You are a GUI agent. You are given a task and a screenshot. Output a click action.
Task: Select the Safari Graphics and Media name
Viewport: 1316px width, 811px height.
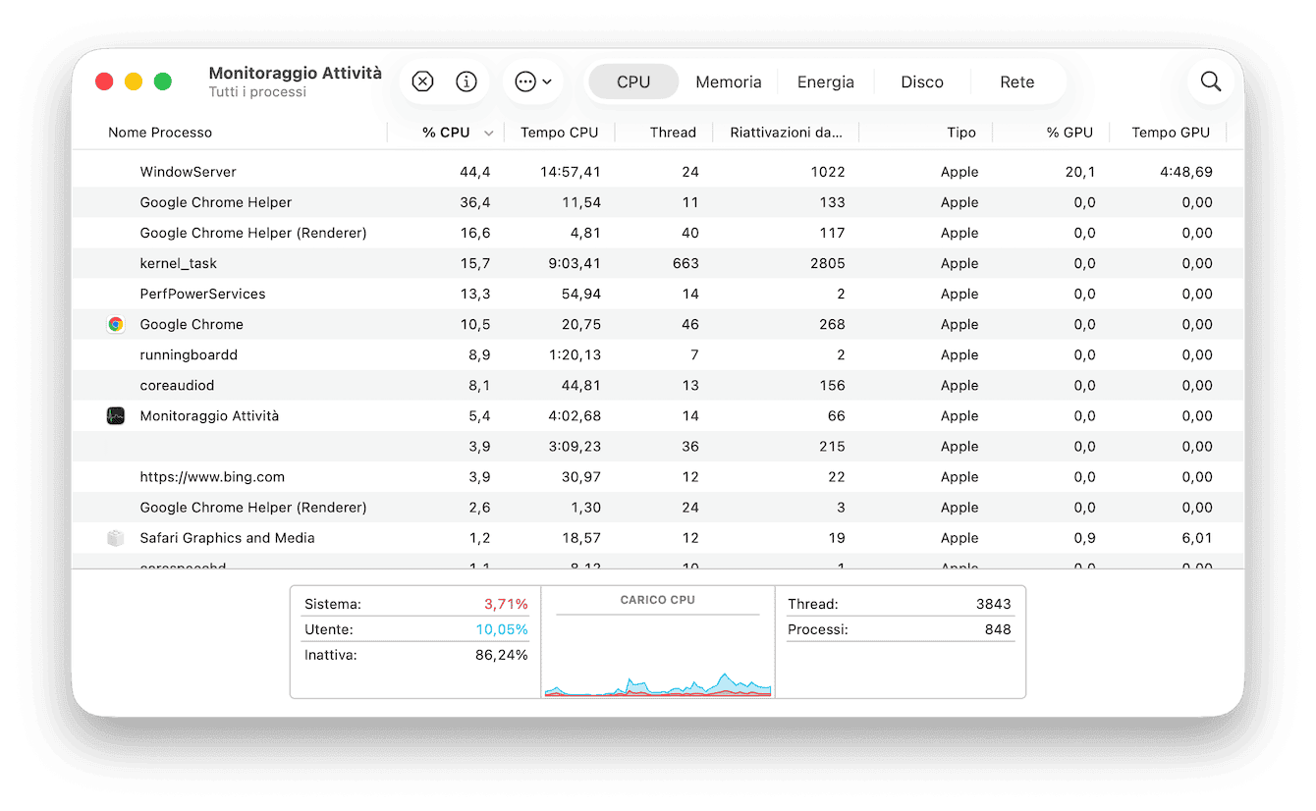pos(227,538)
